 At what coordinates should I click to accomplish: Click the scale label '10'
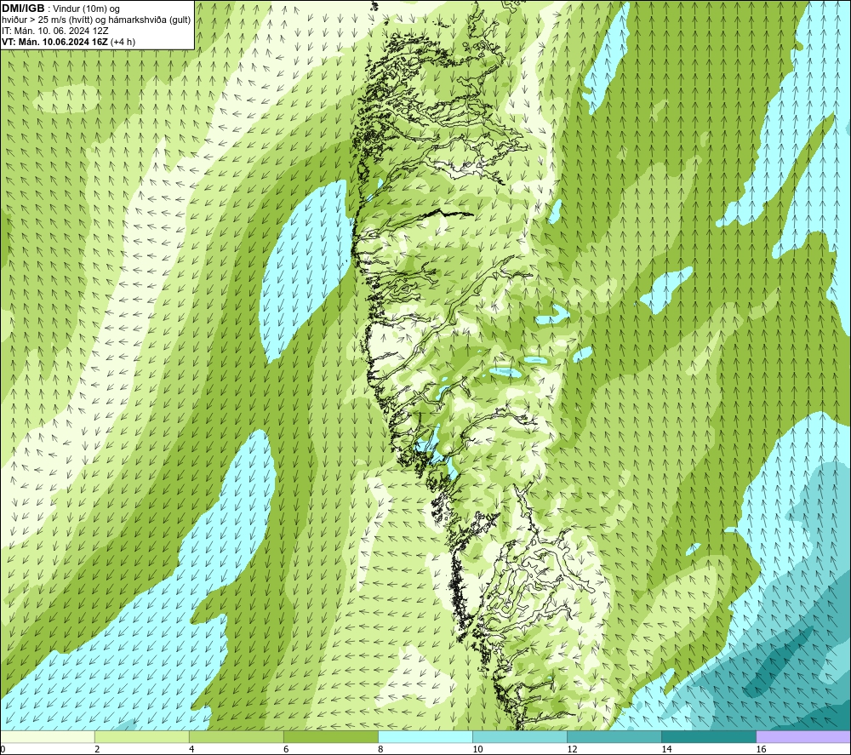pyautogui.click(x=477, y=750)
